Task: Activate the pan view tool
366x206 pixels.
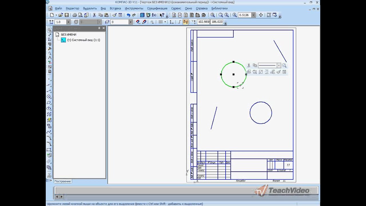Action: click(261, 15)
